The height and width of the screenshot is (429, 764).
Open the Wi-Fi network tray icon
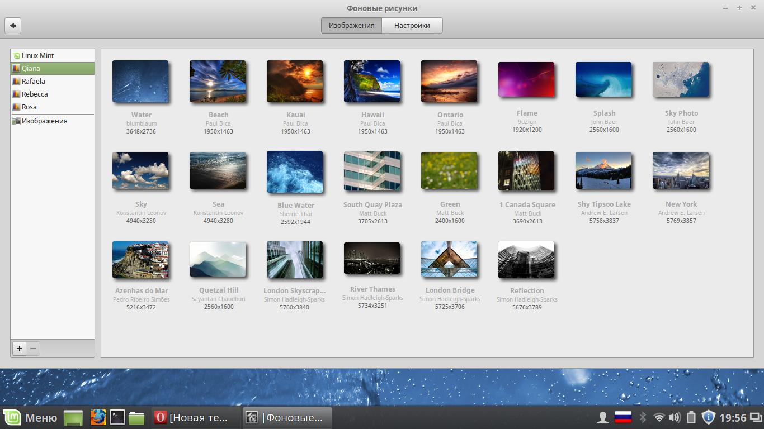(x=659, y=417)
